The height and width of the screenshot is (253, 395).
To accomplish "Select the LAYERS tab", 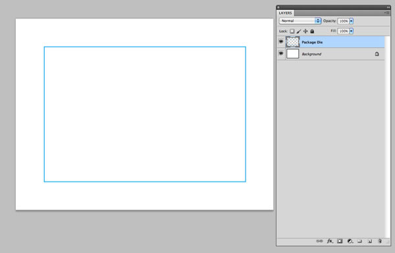I will click(x=286, y=13).
